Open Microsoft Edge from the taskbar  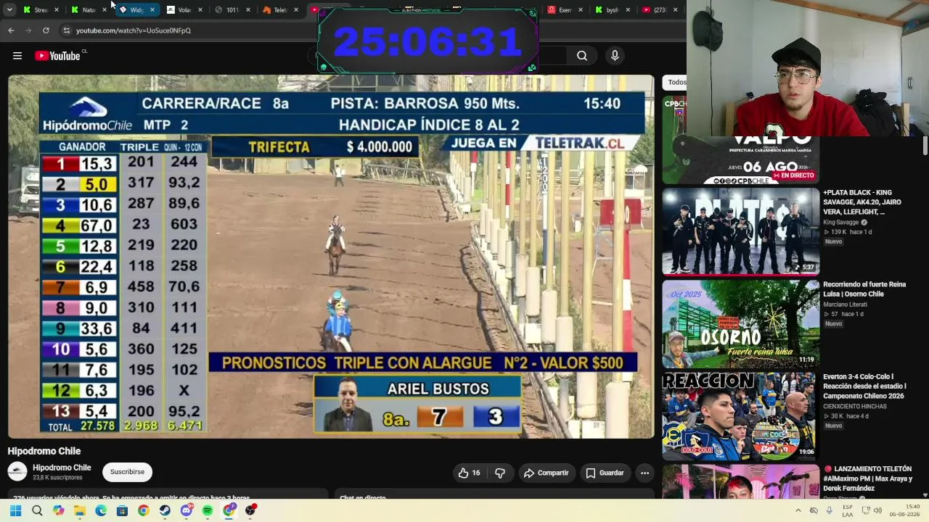pyautogui.click(x=101, y=510)
